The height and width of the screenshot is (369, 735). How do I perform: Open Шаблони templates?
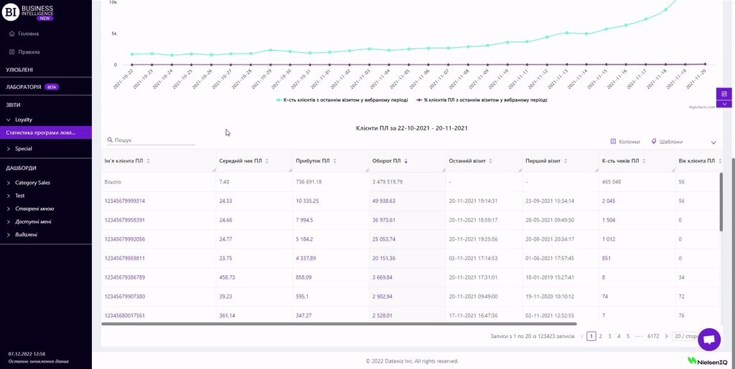(667, 142)
